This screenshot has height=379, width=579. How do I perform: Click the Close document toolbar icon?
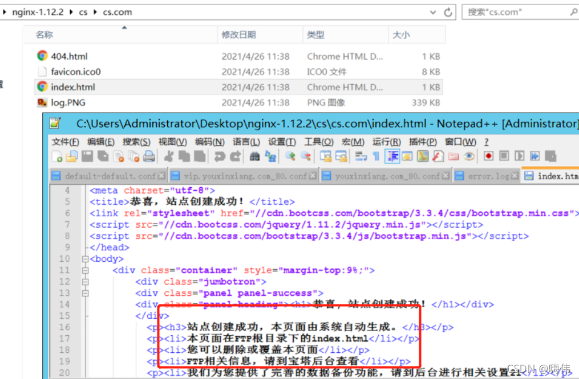coord(119,156)
